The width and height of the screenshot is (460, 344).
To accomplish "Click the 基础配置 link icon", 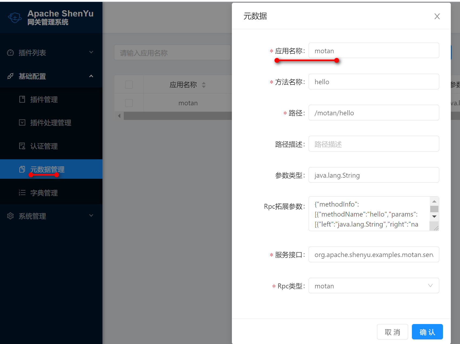I will point(10,76).
